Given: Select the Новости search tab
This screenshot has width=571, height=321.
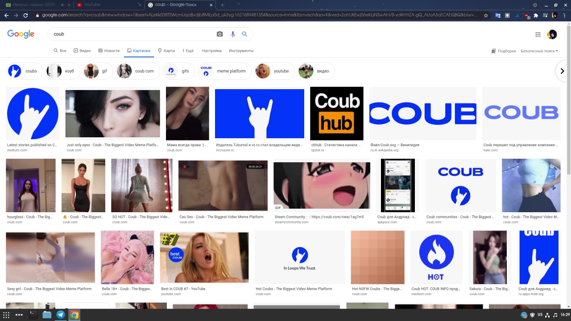Looking at the screenshot, I should click(x=109, y=51).
